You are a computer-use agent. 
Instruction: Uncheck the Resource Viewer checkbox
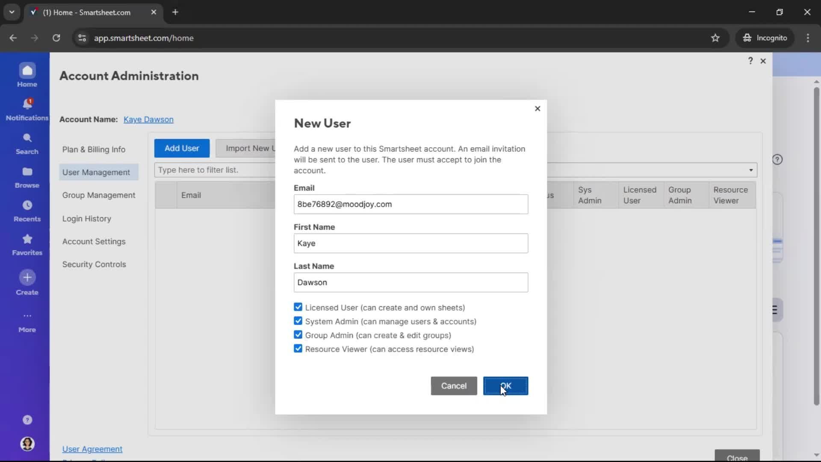point(298,349)
